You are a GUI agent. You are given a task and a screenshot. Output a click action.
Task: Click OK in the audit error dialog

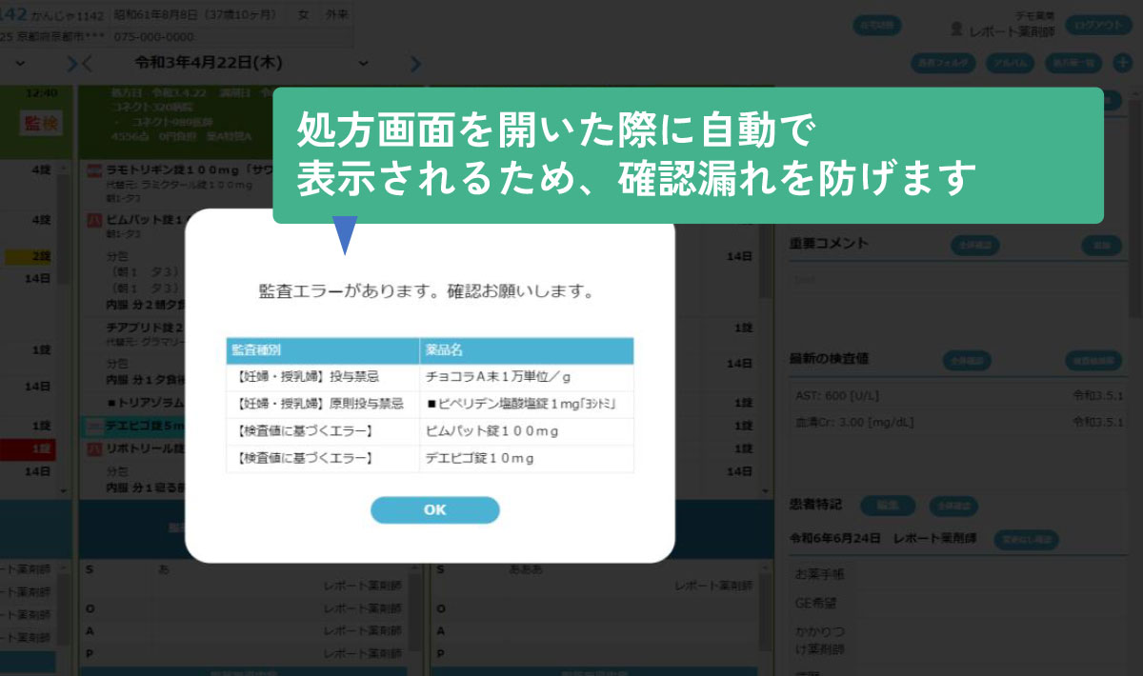434,509
